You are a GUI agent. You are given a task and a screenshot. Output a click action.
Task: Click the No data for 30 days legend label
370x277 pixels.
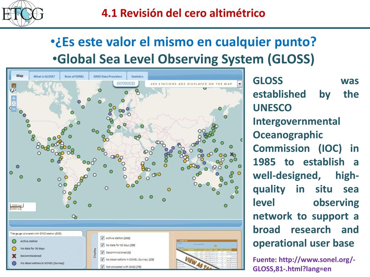click(32, 249)
